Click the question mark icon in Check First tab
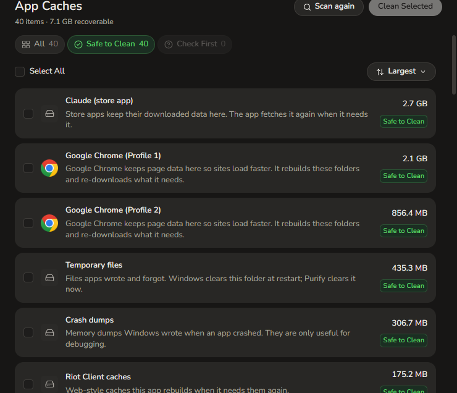457x393 pixels. 169,44
